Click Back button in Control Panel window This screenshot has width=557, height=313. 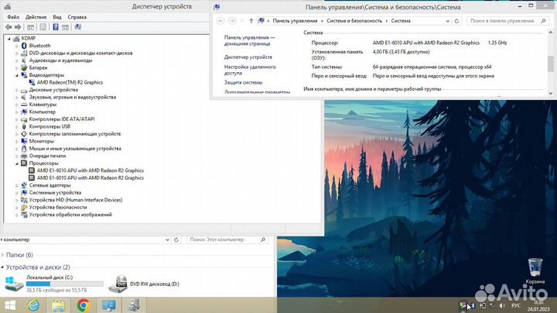220,21
